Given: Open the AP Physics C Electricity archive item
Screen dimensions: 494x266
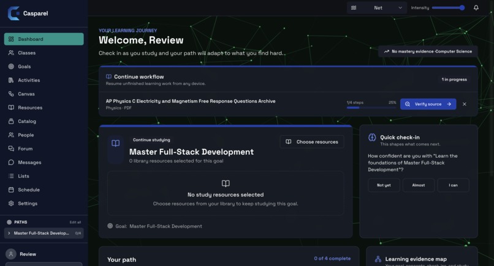Looking at the screenshot, I should tap(191, 101).
